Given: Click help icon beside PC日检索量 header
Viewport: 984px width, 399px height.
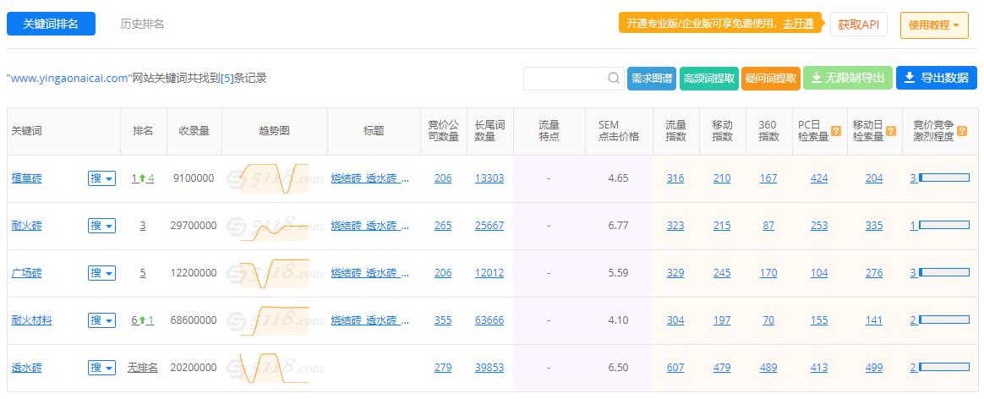Looking at the screenshot, I should (836, 131).
